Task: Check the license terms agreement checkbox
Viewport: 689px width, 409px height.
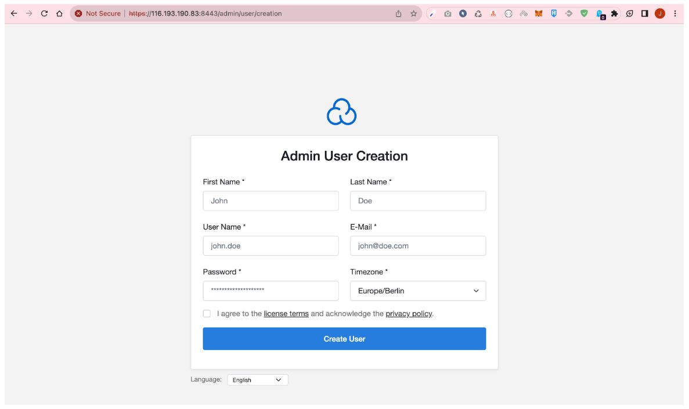Action: point(207,313)
